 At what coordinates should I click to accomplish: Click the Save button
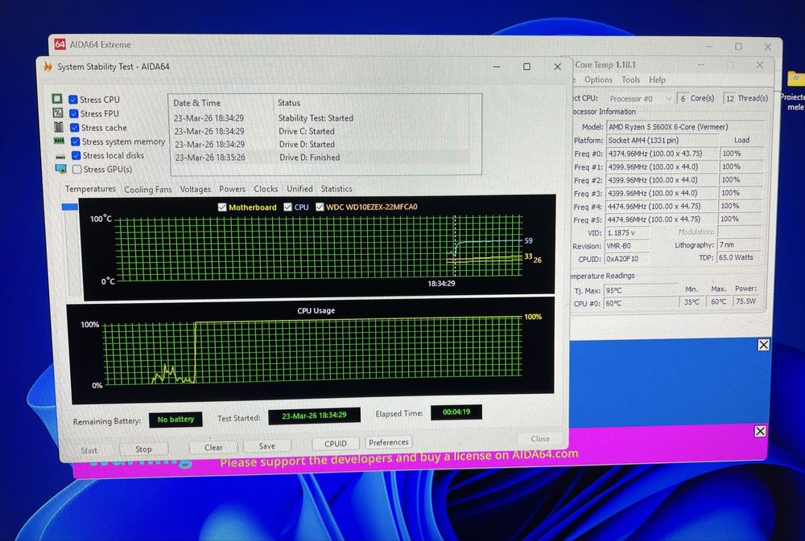tap(266, 446)
